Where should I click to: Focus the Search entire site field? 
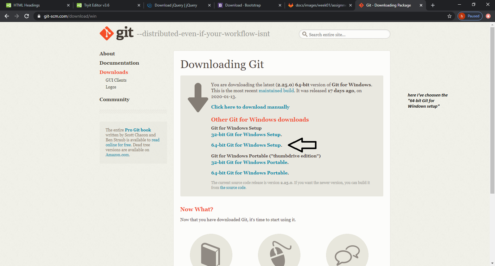pos(345,34)
